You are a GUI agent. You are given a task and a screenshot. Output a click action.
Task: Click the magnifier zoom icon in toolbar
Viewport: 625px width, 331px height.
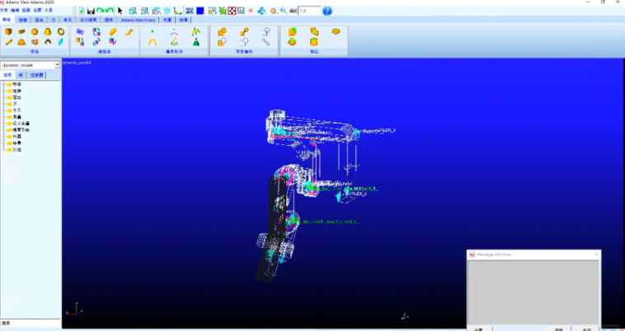point(284,11)
